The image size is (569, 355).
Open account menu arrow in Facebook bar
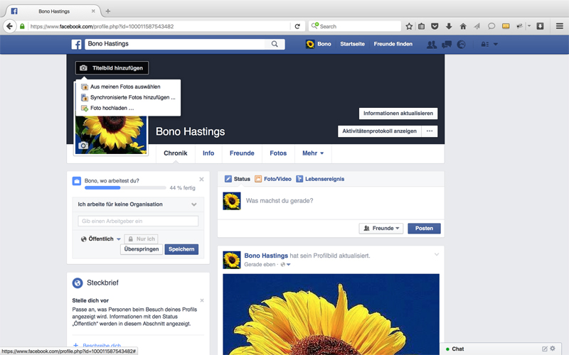point(496,44)
